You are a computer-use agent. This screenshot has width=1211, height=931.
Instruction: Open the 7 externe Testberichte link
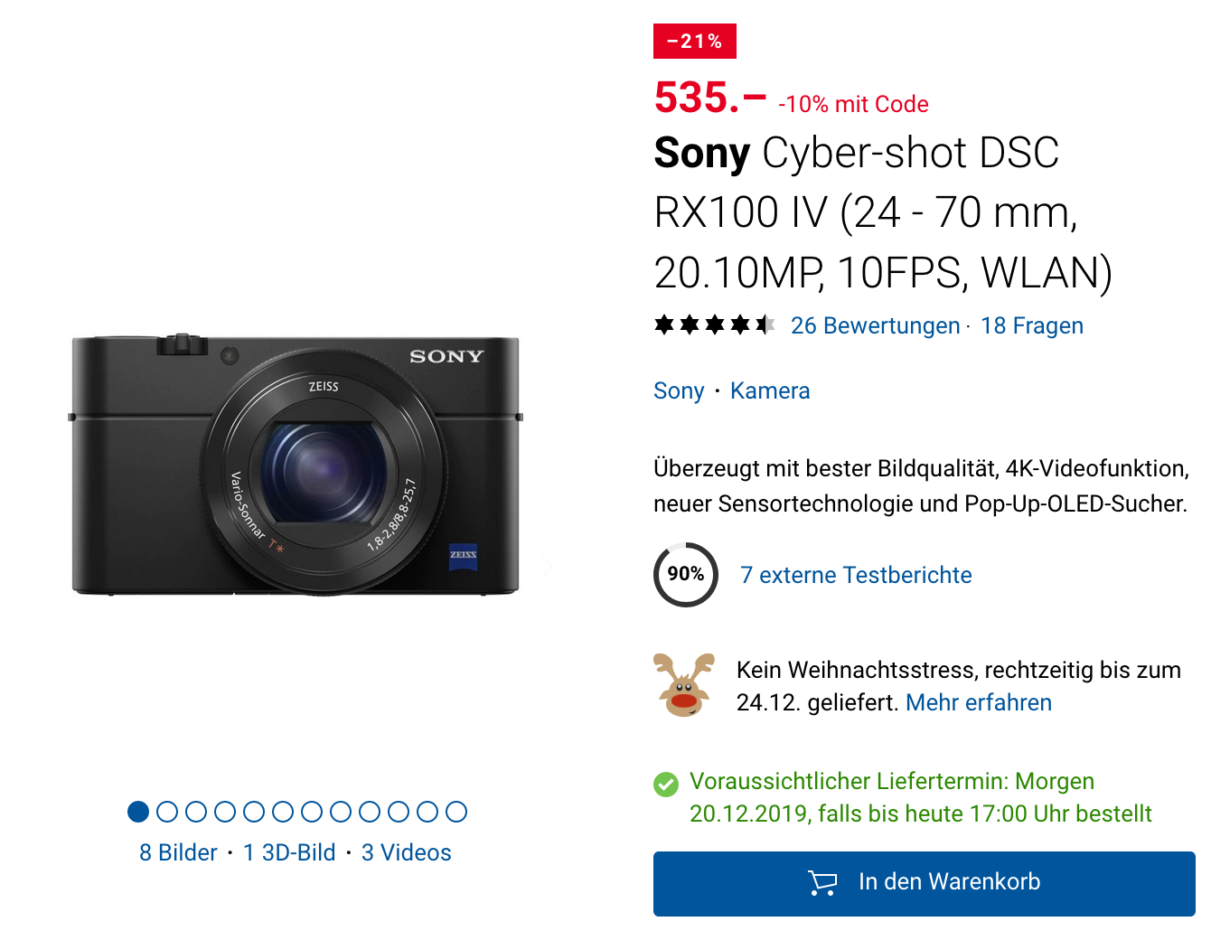tap(856, 575)
